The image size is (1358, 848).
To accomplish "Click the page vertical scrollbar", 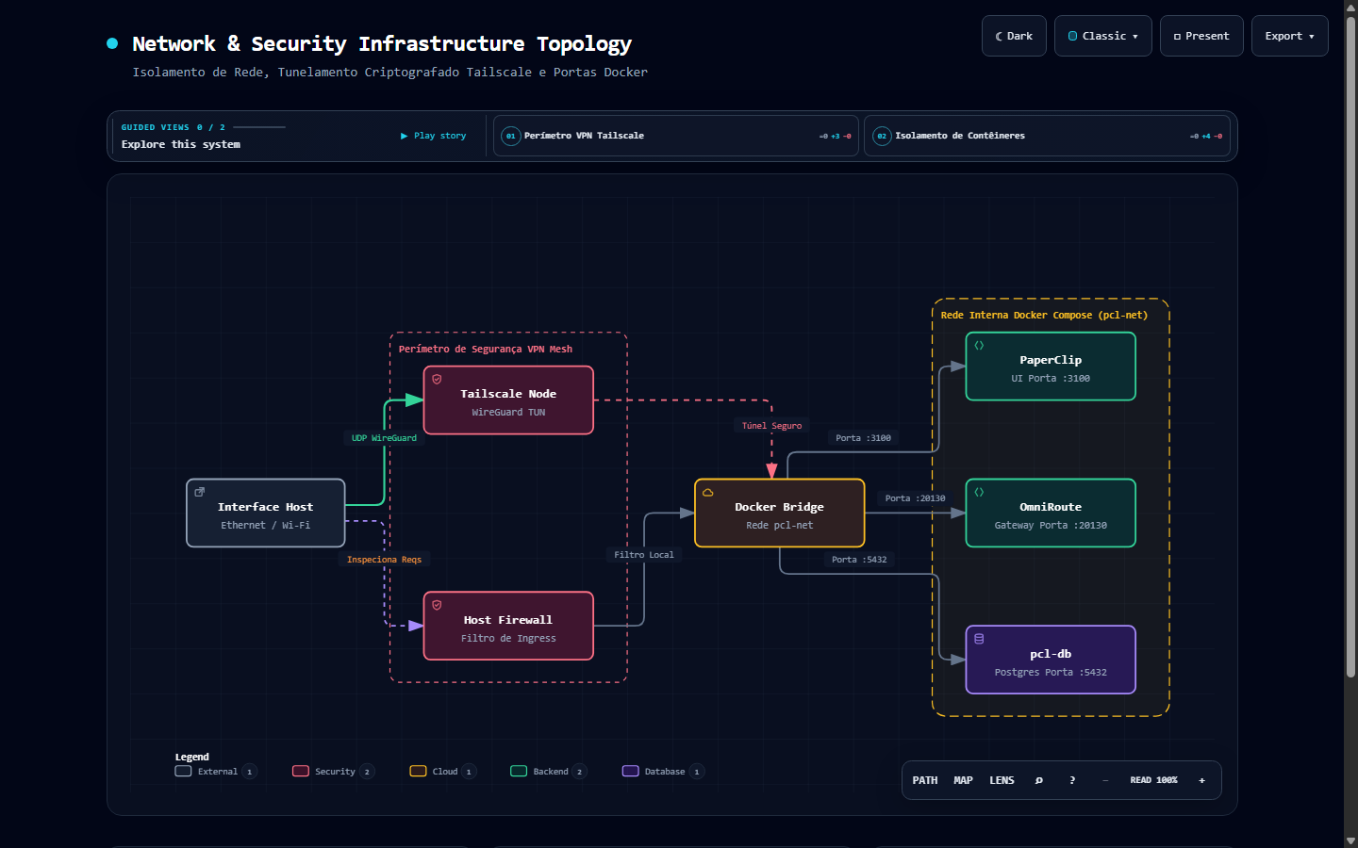I will point(1350,347).
